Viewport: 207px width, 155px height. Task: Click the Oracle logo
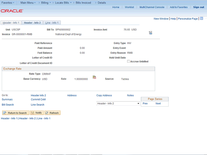pyautogui.click(x=12, y=11)
